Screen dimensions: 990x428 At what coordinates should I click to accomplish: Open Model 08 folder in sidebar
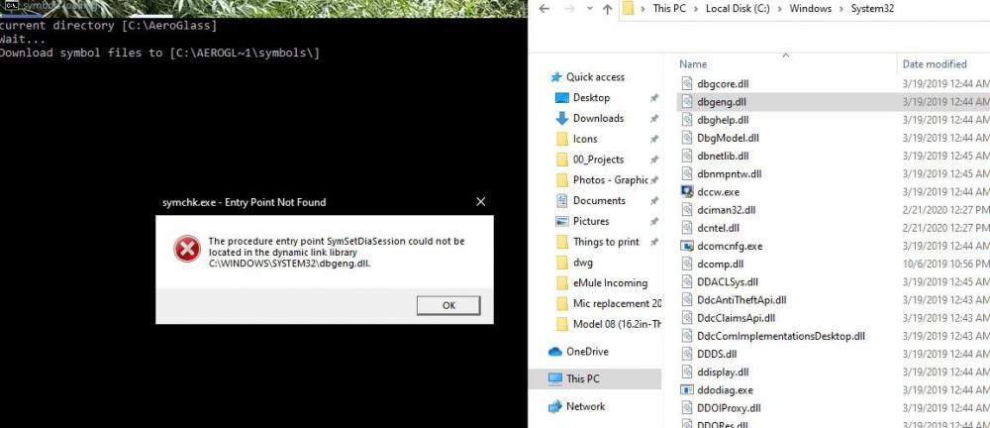point(617,324)
